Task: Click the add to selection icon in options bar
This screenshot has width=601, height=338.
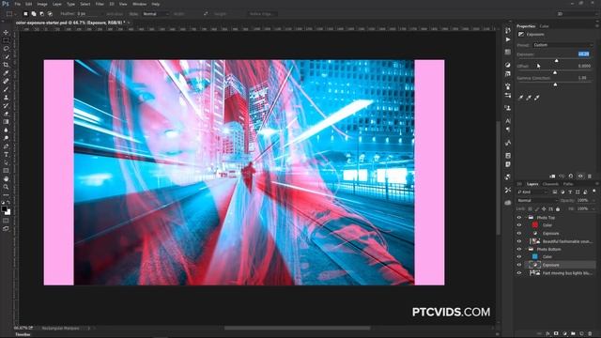Action: pyautogui.click(x=34, y=14)
